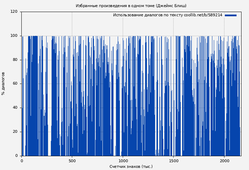Click the x-axis label 'Счетчик знаков (тыс.)'

click(x=131, y=166)
